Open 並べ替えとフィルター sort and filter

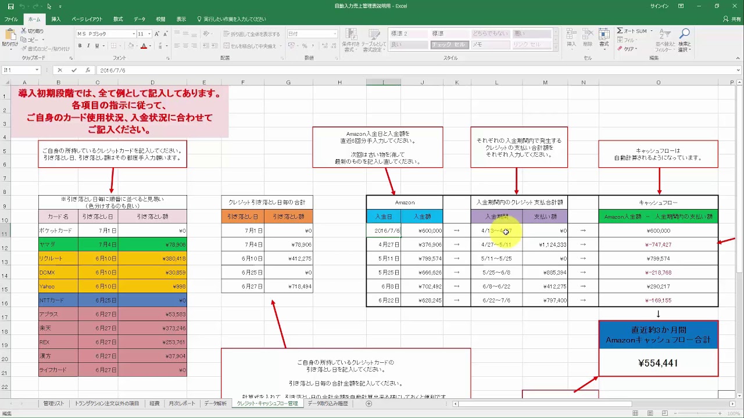coord(666,39)
